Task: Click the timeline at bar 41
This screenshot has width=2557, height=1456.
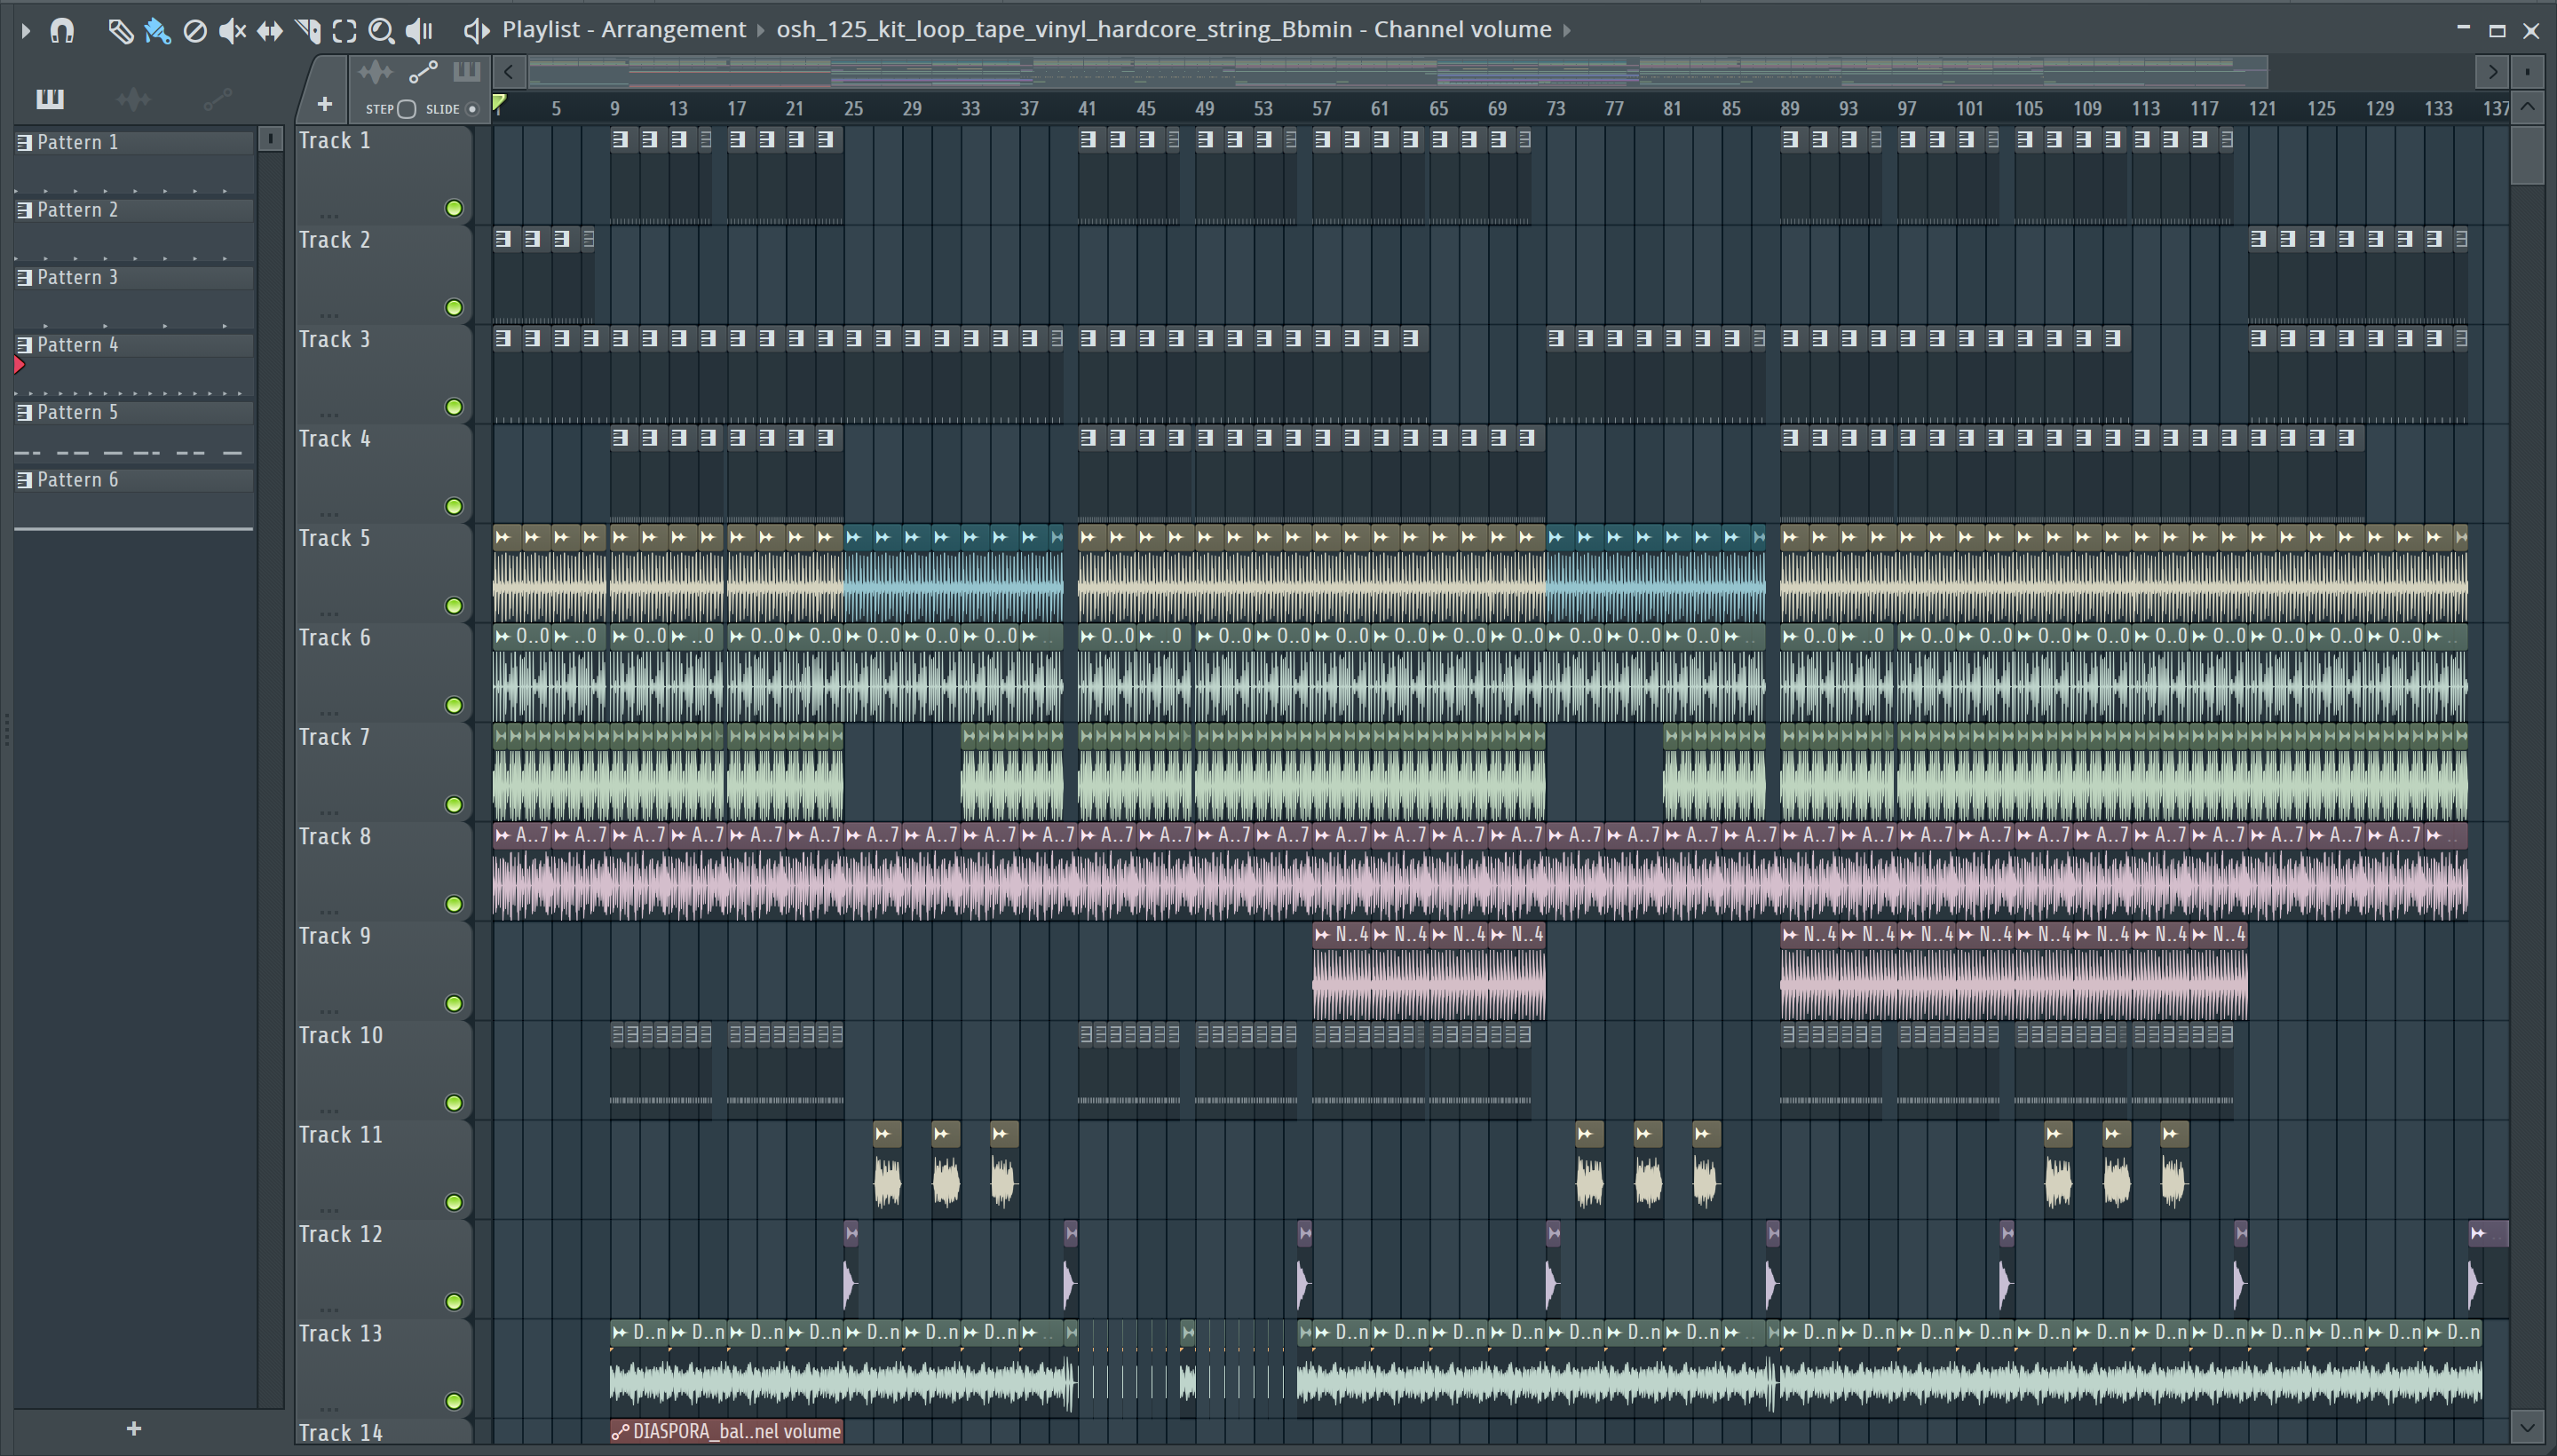Action: coord(1087,108)
